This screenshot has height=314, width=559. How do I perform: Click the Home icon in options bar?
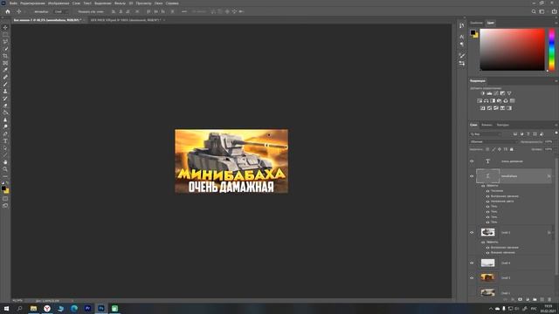coord(8,11)
